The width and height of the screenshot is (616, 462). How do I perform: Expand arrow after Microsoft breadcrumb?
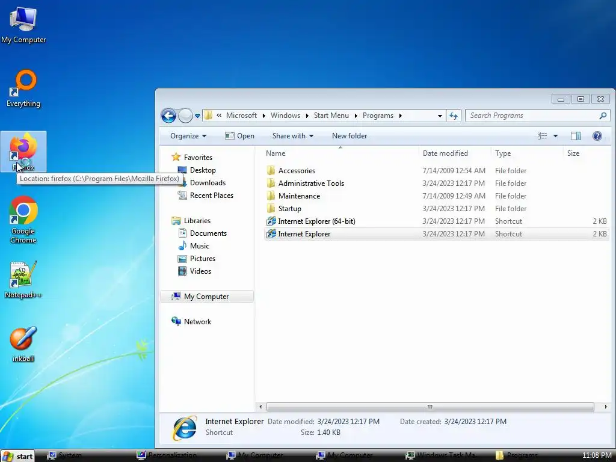pyautogui.click(x=263, y=115)
